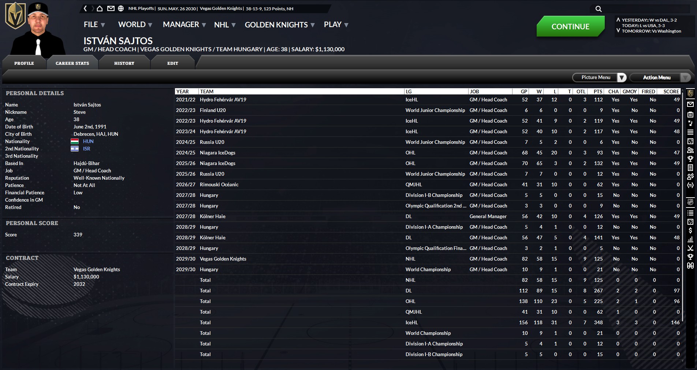The image size is (697, 370).
Task: Open the bar chart statistics icon
Action: [x=690, y=239]
